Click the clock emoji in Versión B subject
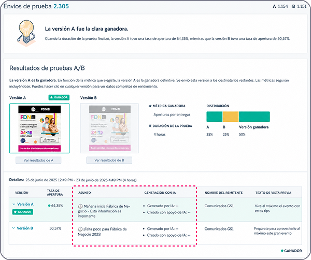Image resolution: width=311 pixels, height=260 pixels. tap(80, 229)
